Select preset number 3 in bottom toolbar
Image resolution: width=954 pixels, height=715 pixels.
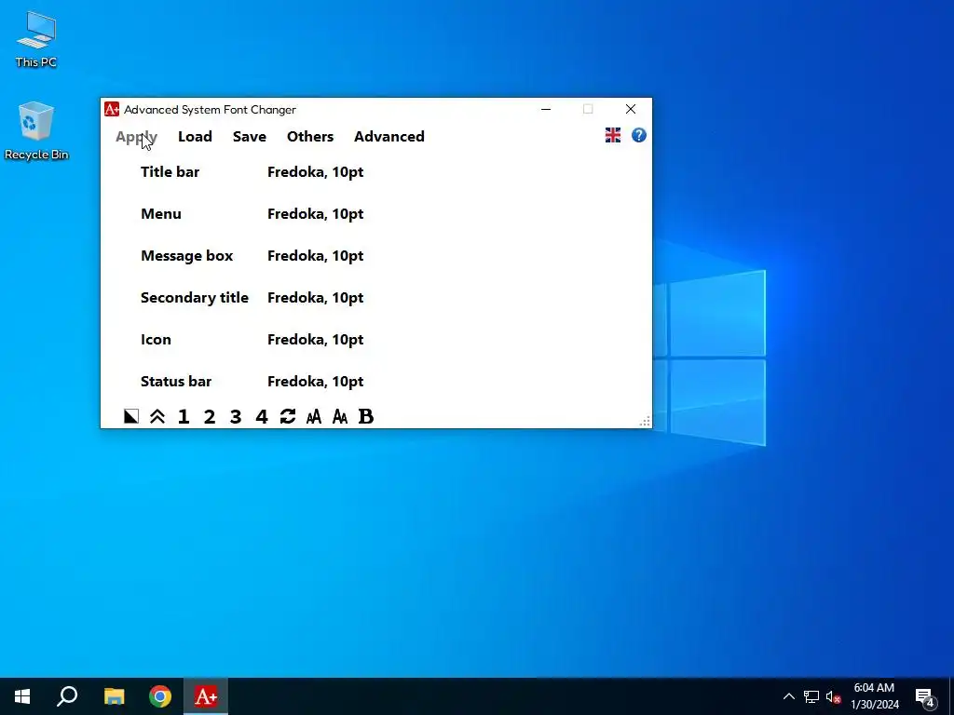pyautogui.click(x=236, y=416)
